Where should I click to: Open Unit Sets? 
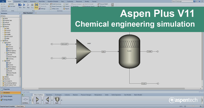(x=12, y=6)
